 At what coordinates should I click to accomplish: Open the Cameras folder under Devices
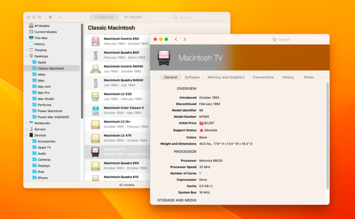pyautogui.click(x=42, y=160)
